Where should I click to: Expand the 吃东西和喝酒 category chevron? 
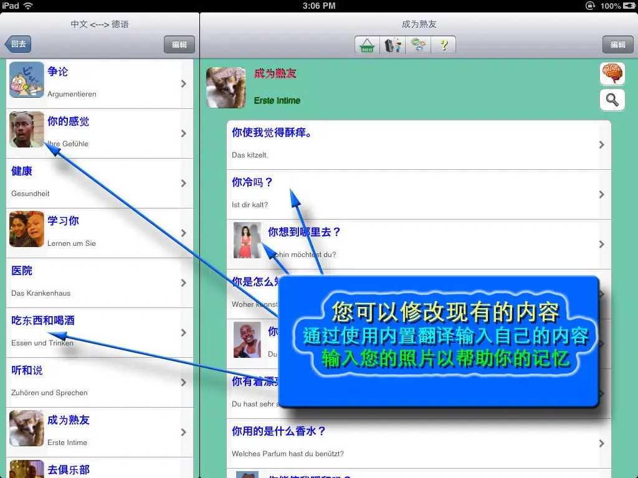coord(184,332)
